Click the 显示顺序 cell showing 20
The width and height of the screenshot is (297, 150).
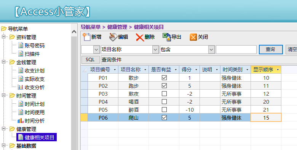coord(266,102)
